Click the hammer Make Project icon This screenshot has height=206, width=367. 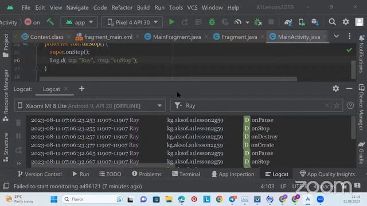coord(50,22)
